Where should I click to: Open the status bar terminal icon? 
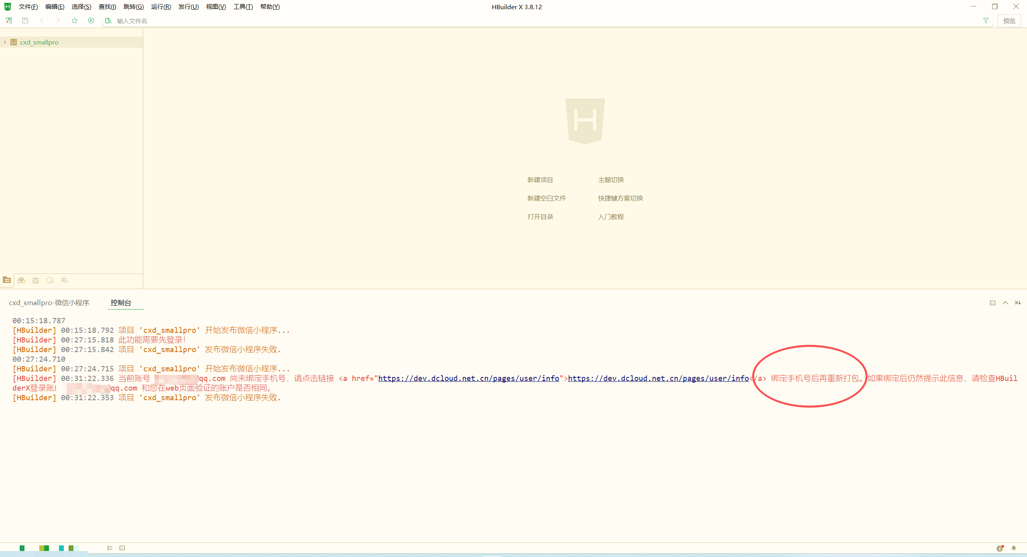point(122,548)
